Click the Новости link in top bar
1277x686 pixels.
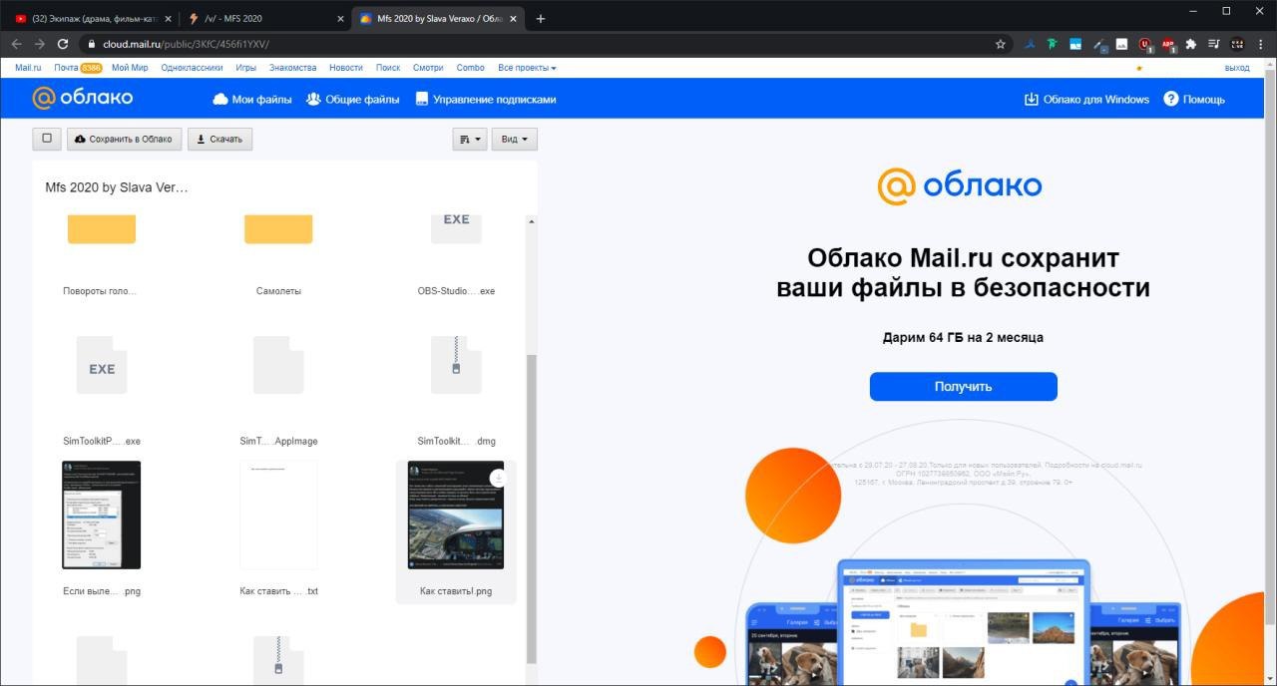click(x=346, y=68)
